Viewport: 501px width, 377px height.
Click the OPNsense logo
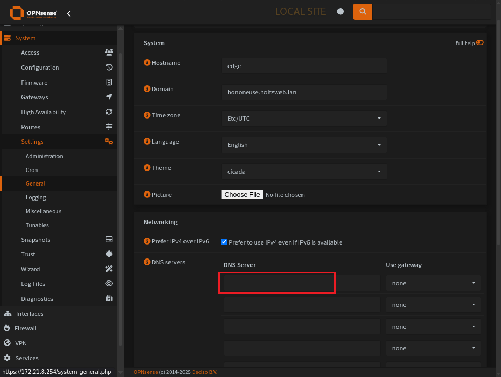pyautogui.click(x=34, y=13)
